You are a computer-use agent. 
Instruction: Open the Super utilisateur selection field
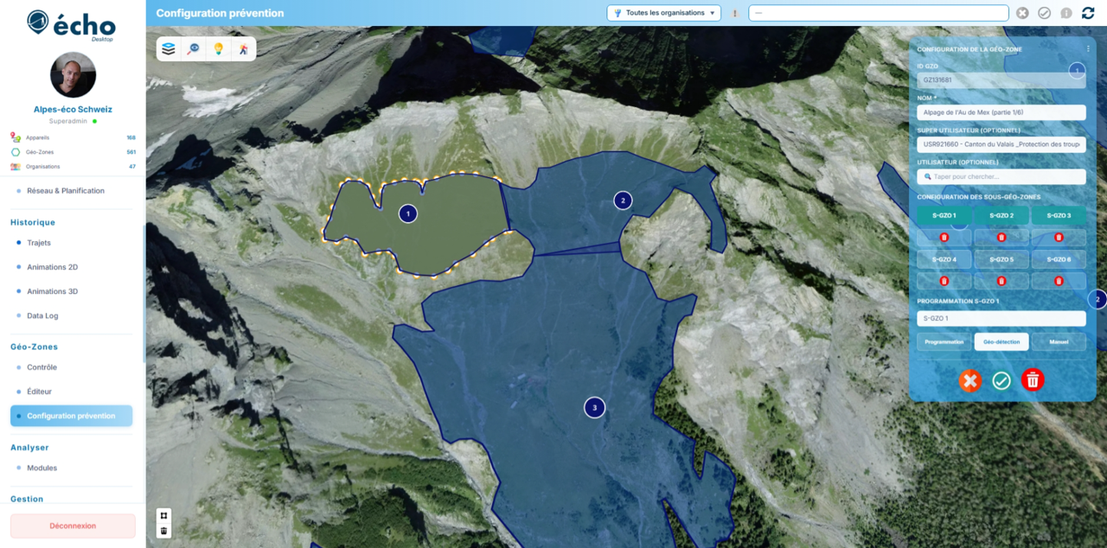[1001, 144]
